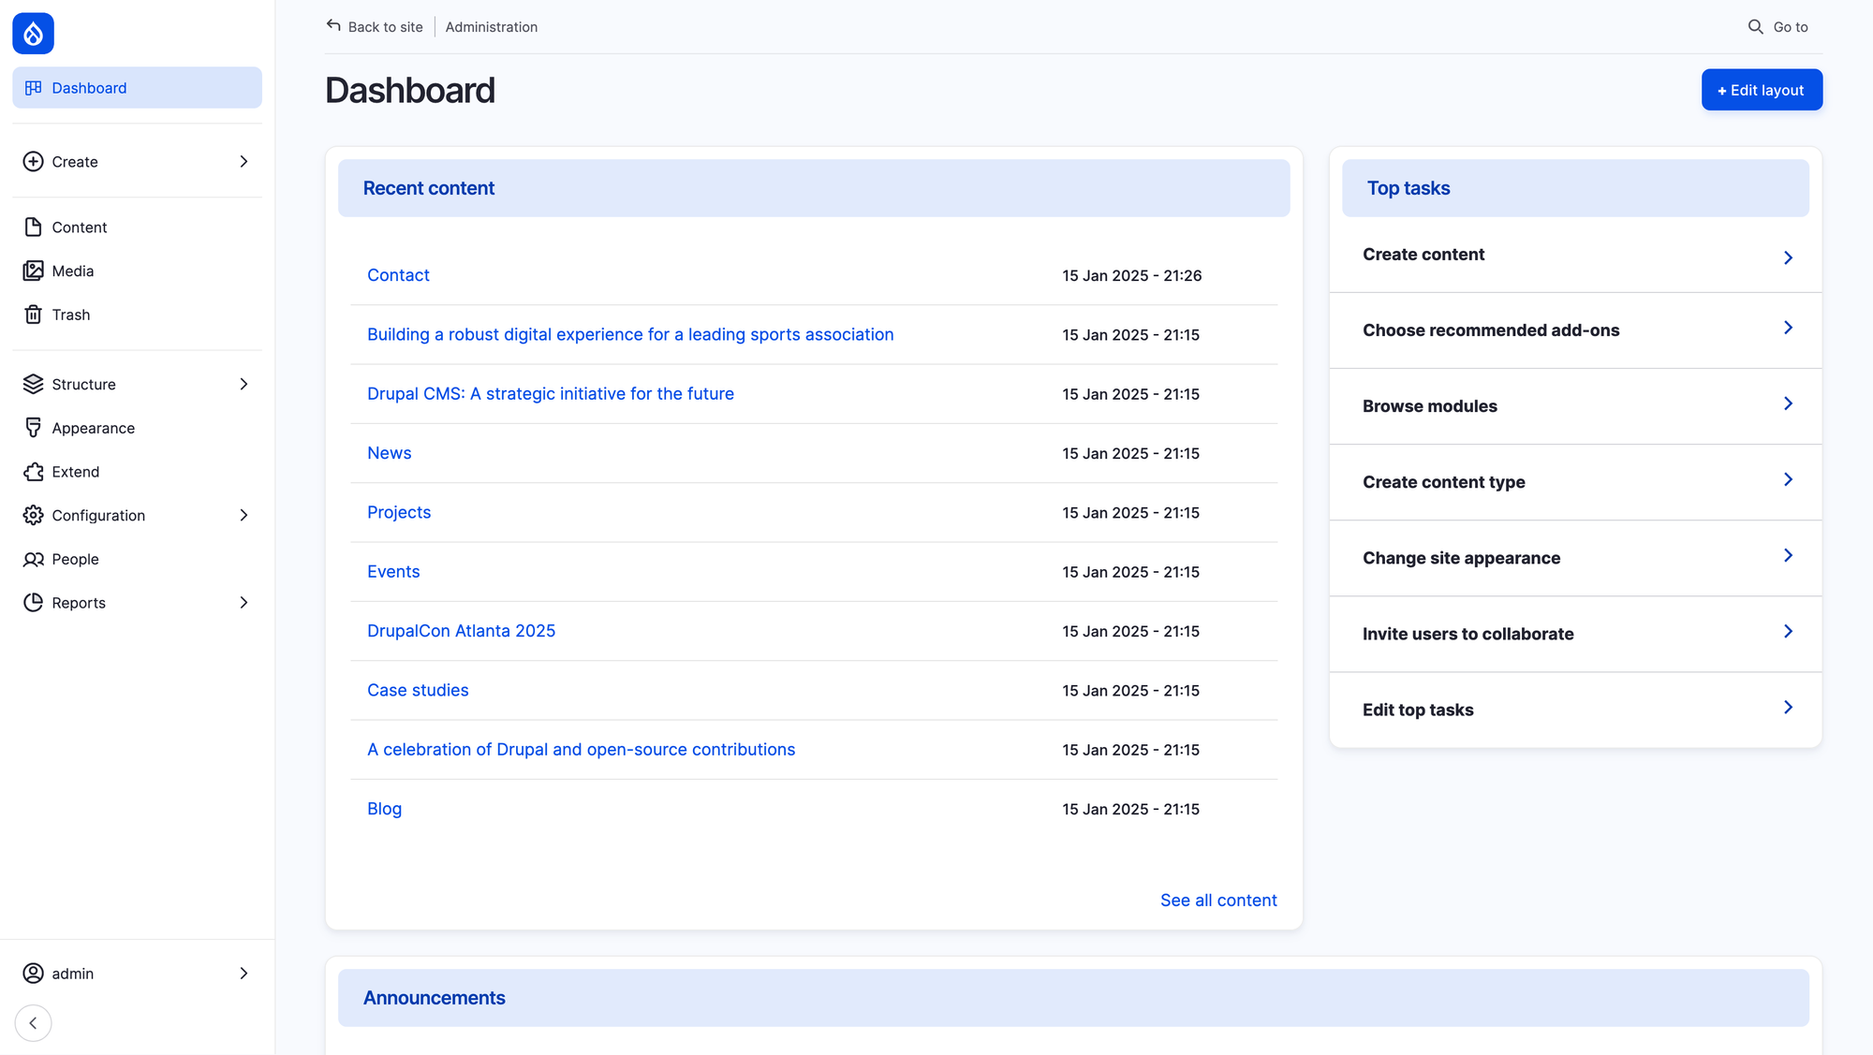Follow the See all content link
1873x1055 pixels.
tap(1218, 901)
